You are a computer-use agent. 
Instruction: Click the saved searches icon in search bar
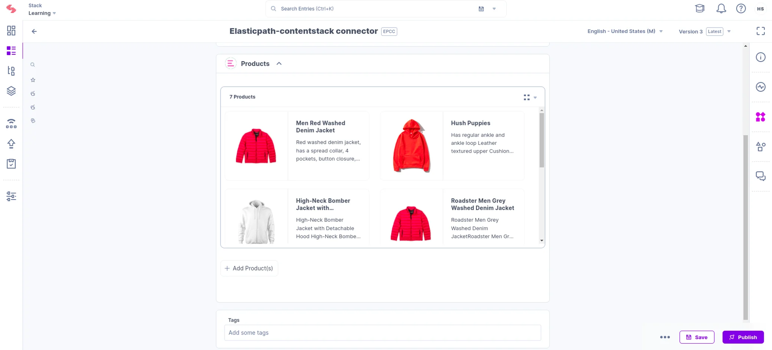click(x=481, y=9)
